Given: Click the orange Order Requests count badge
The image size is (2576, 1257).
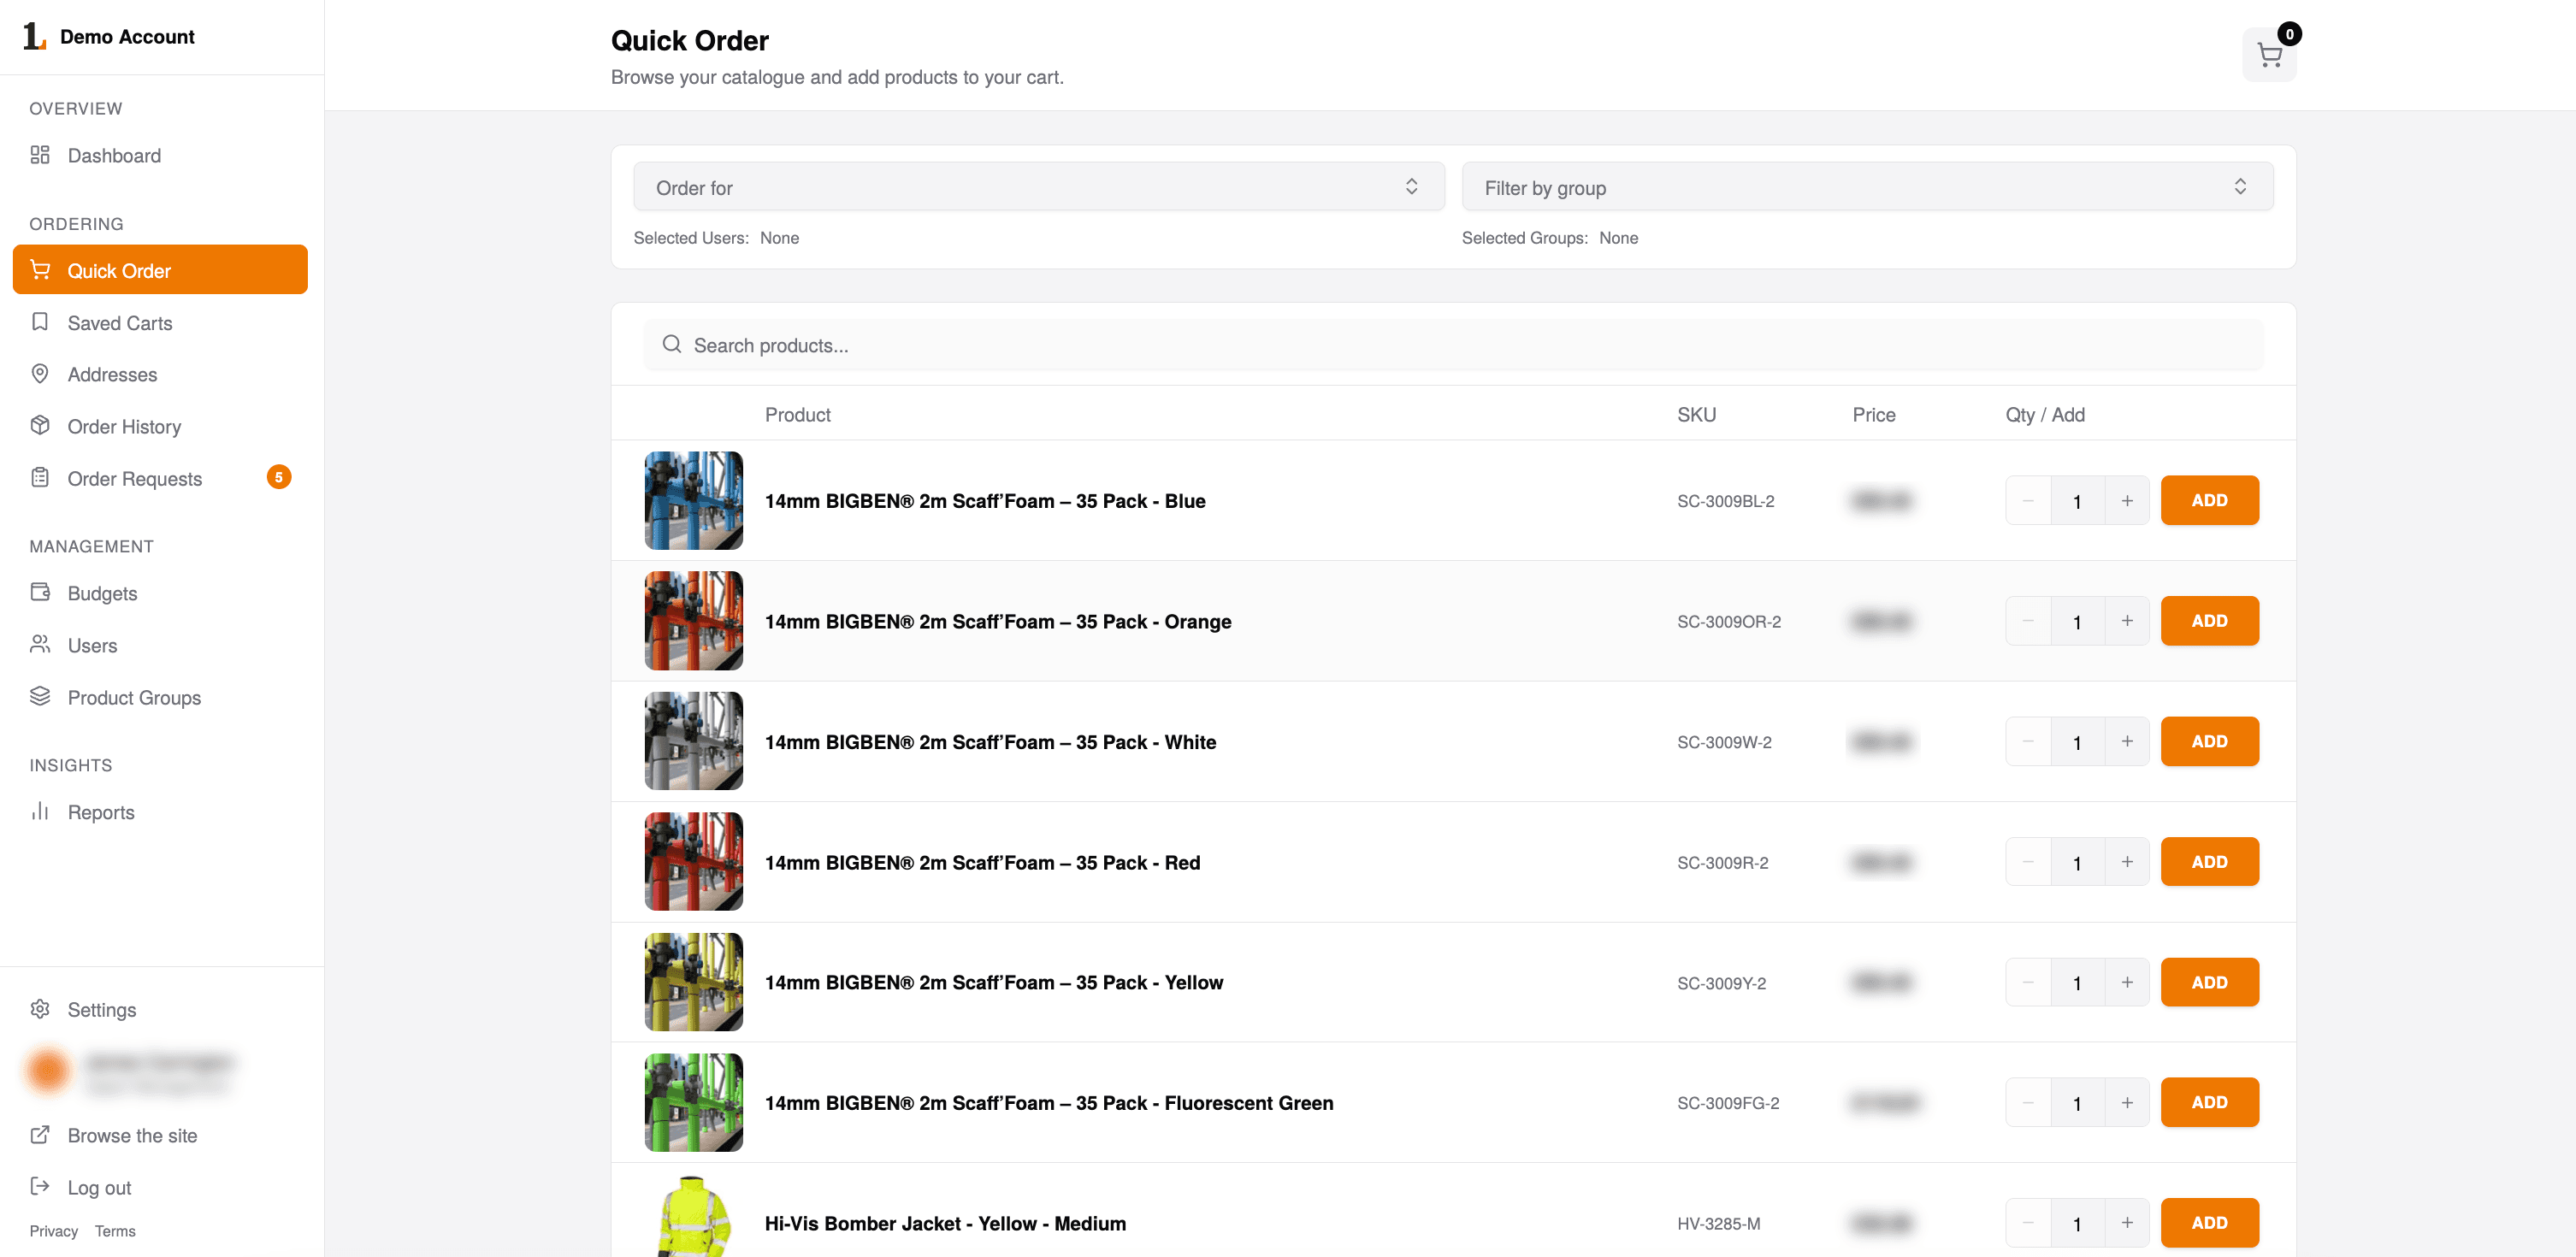Looking at the screenshot, I should (x=279, y=477).
